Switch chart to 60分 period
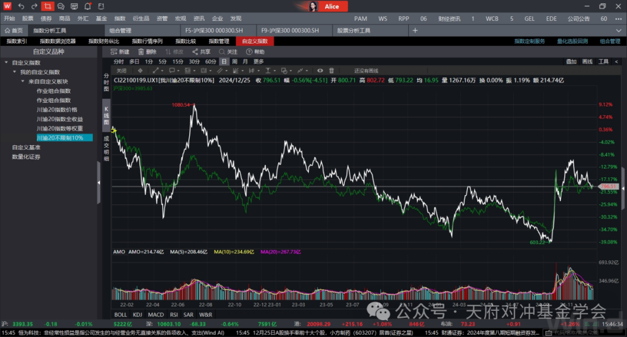The image size is (627, 337). pyautogui.click(x=211, y=62)
